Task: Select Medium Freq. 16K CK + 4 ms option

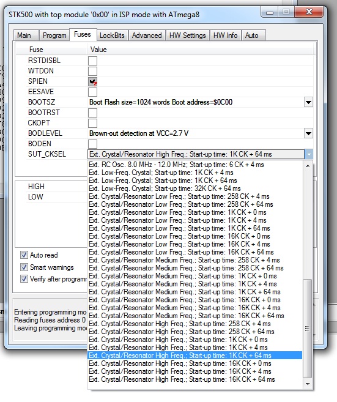Action: (194, 308)
